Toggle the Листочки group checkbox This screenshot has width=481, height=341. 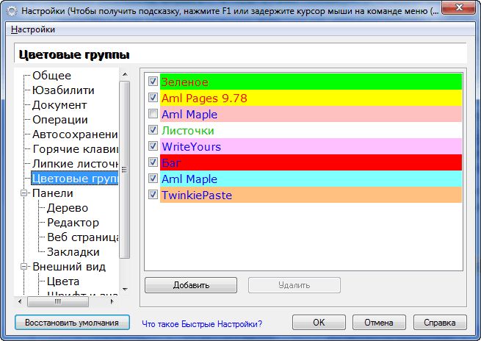point(153,130)
